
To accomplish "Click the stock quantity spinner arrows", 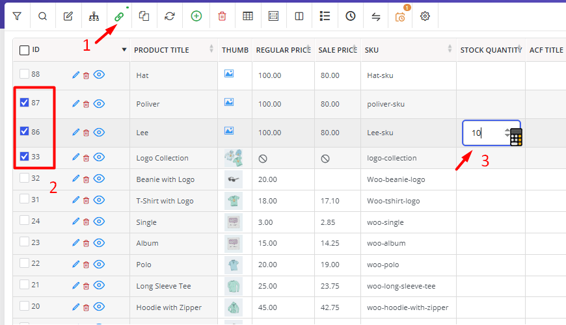I will point(507,133).
